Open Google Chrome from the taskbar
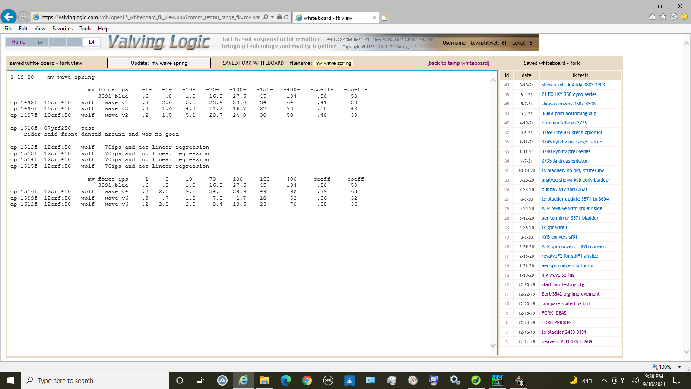This screenshot has height=389, width=691. click(307, 380)
